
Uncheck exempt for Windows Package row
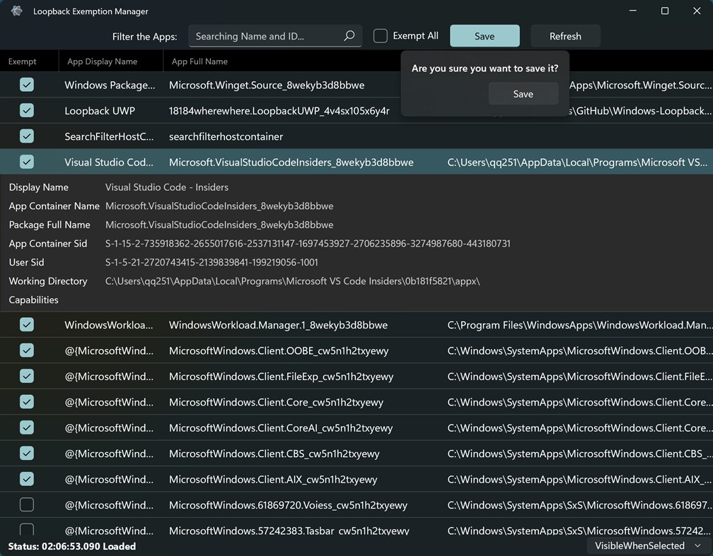(x=27, y=85)
